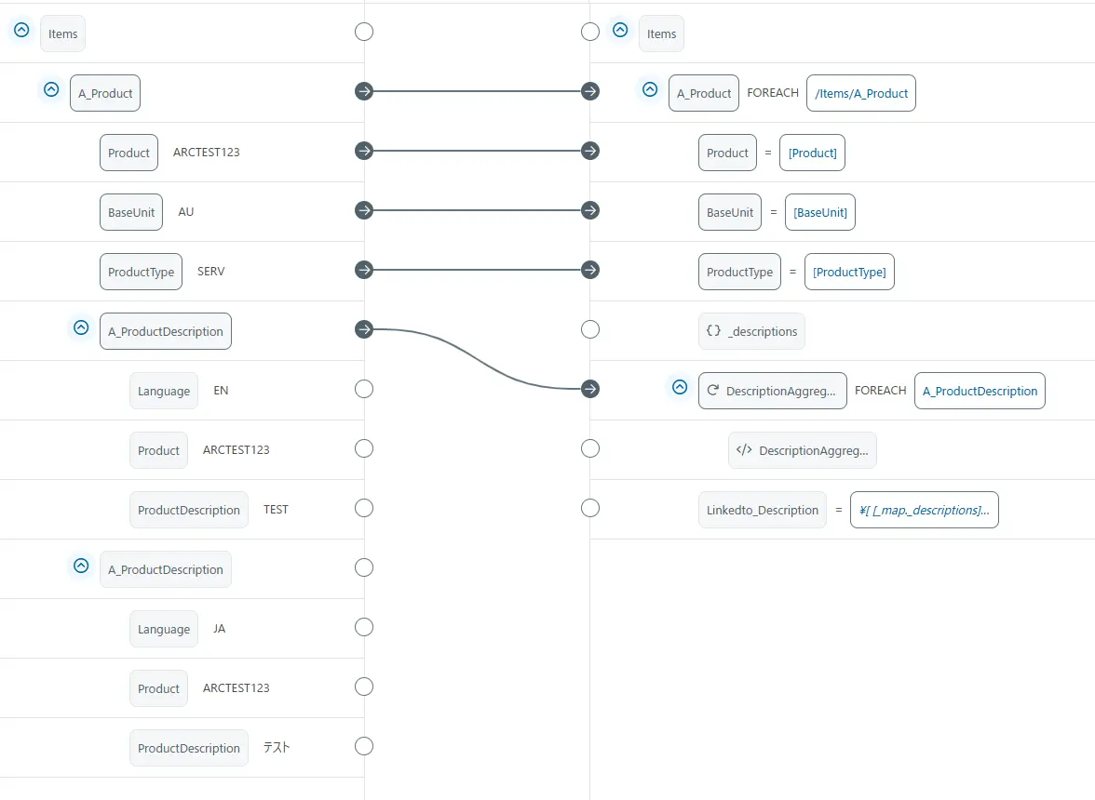Collapse the A_ProductDescription node containing Language EN
Image resolution: width=1095 pixels, height=800 pixels.
81,327
